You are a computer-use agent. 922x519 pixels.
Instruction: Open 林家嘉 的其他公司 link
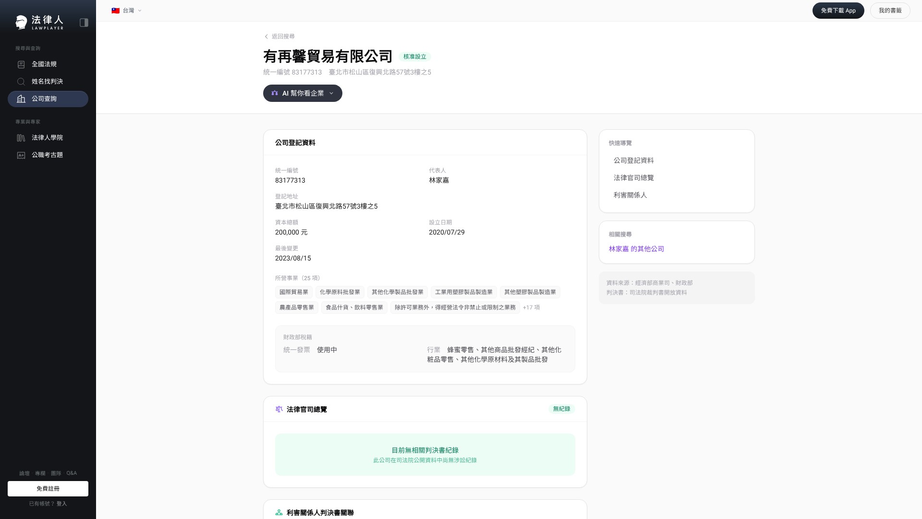click(636, 249)
